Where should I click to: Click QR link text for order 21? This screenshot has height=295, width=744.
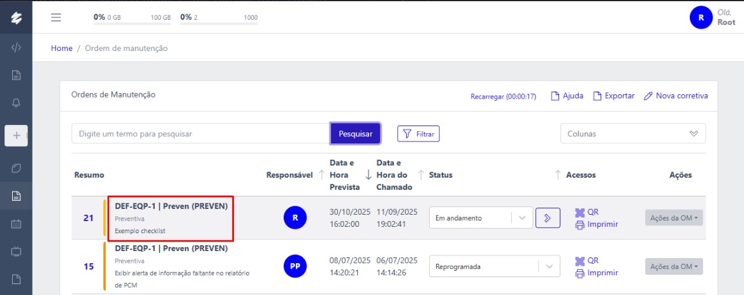pyautogui.click(x=593, y=212)
